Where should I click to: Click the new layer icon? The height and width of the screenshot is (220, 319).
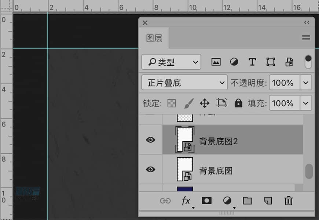[268, 201]
